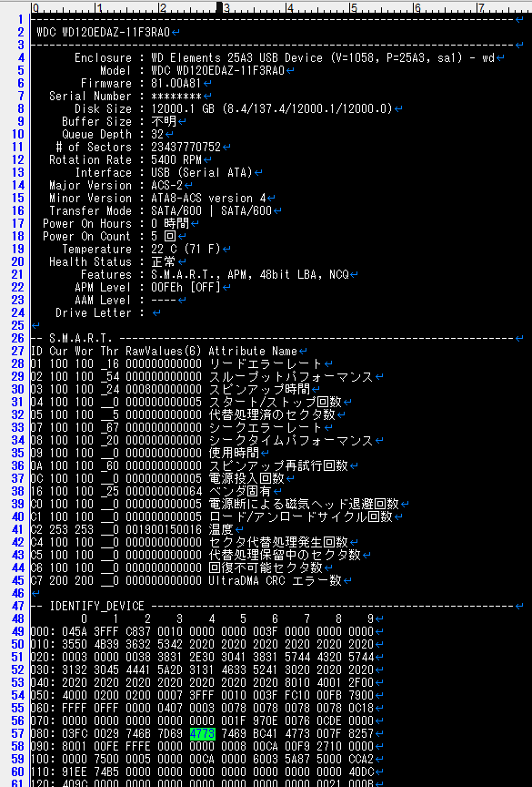Click line number 1 in the gutter

click(x=21, y=19)
